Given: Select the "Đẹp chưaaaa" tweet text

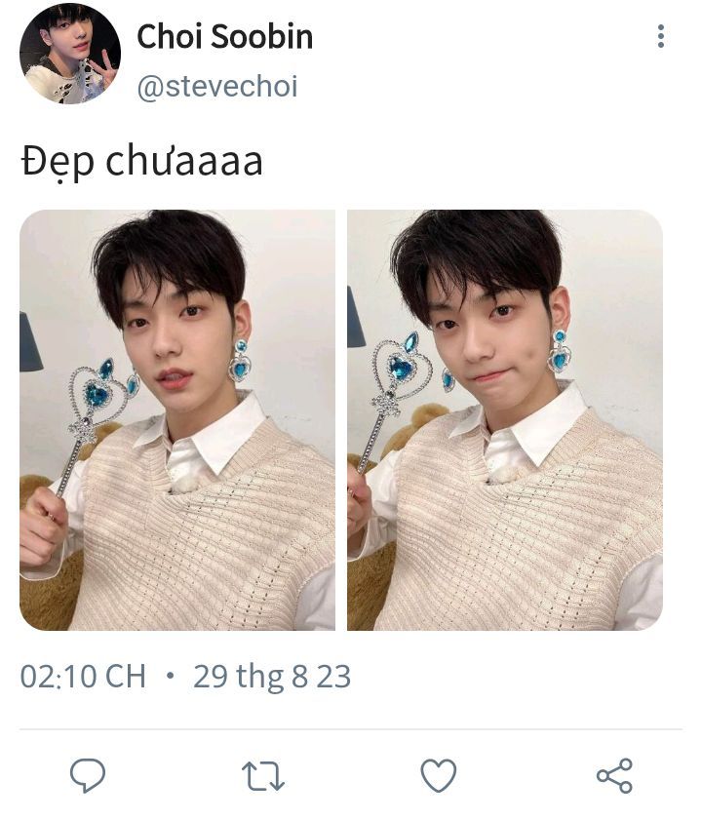Looking at the screenshot, I should [141, 162].
